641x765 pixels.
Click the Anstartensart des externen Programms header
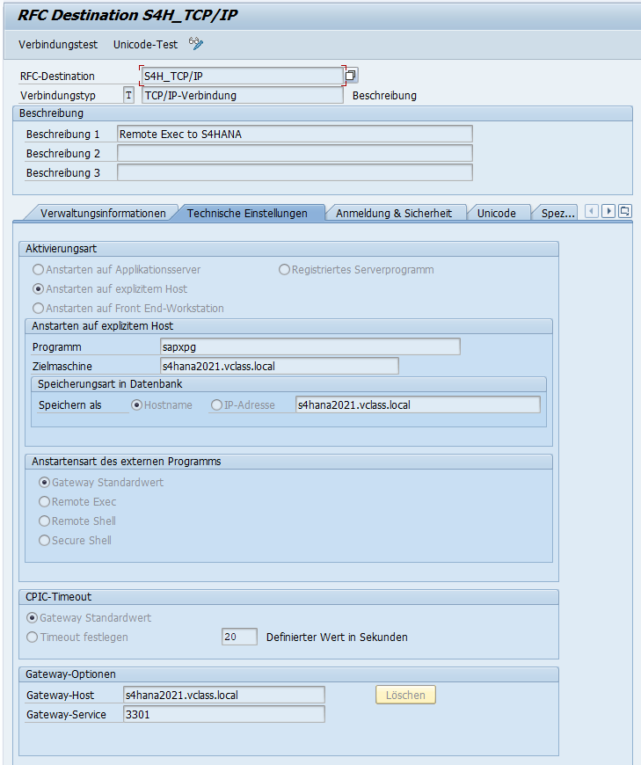pyautogui.click(x=288, y=462)
